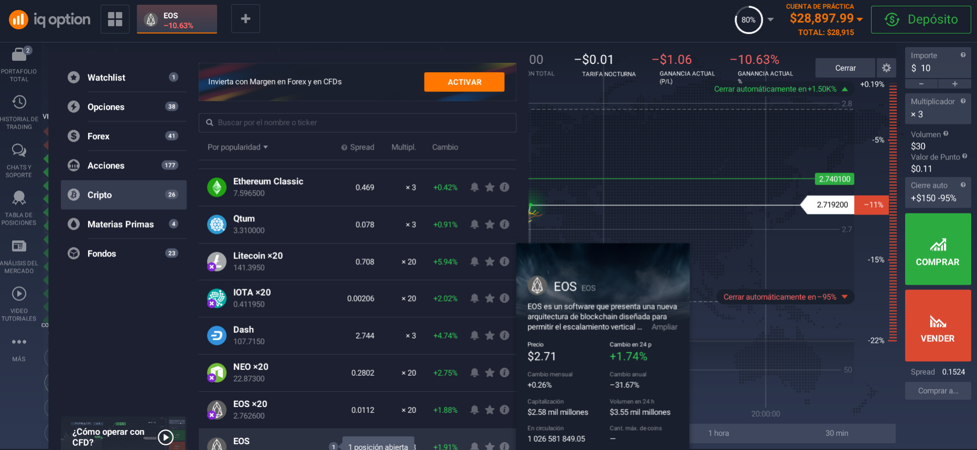977x450 pixels.
Task: Open the Más three-dots menu
Action: point(19,342)
